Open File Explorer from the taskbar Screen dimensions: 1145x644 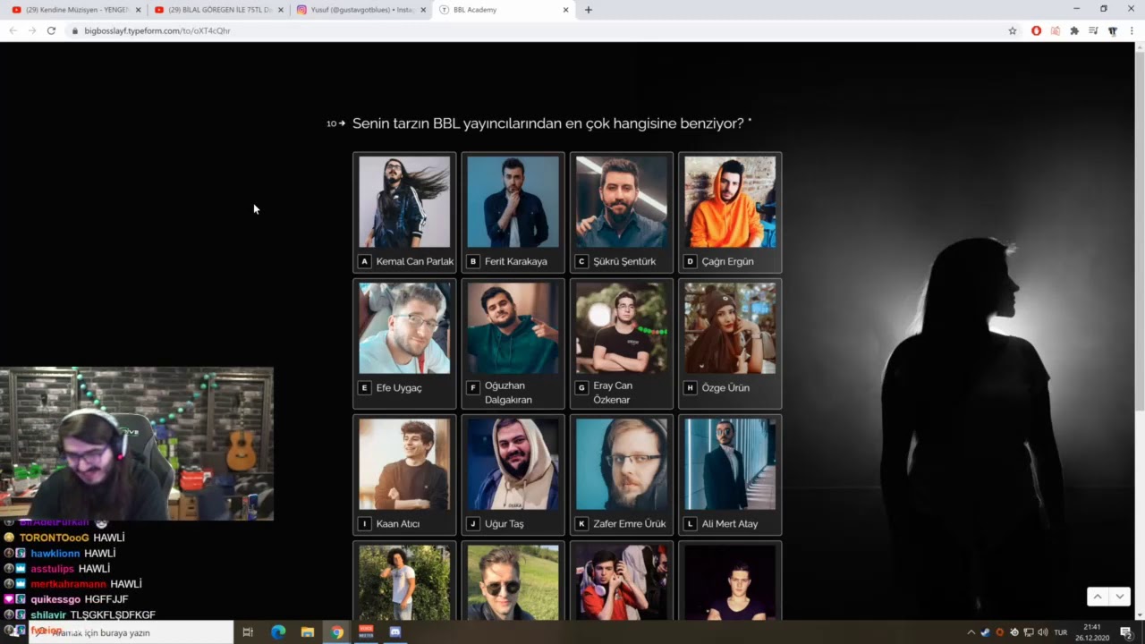(x=308, y=632)
